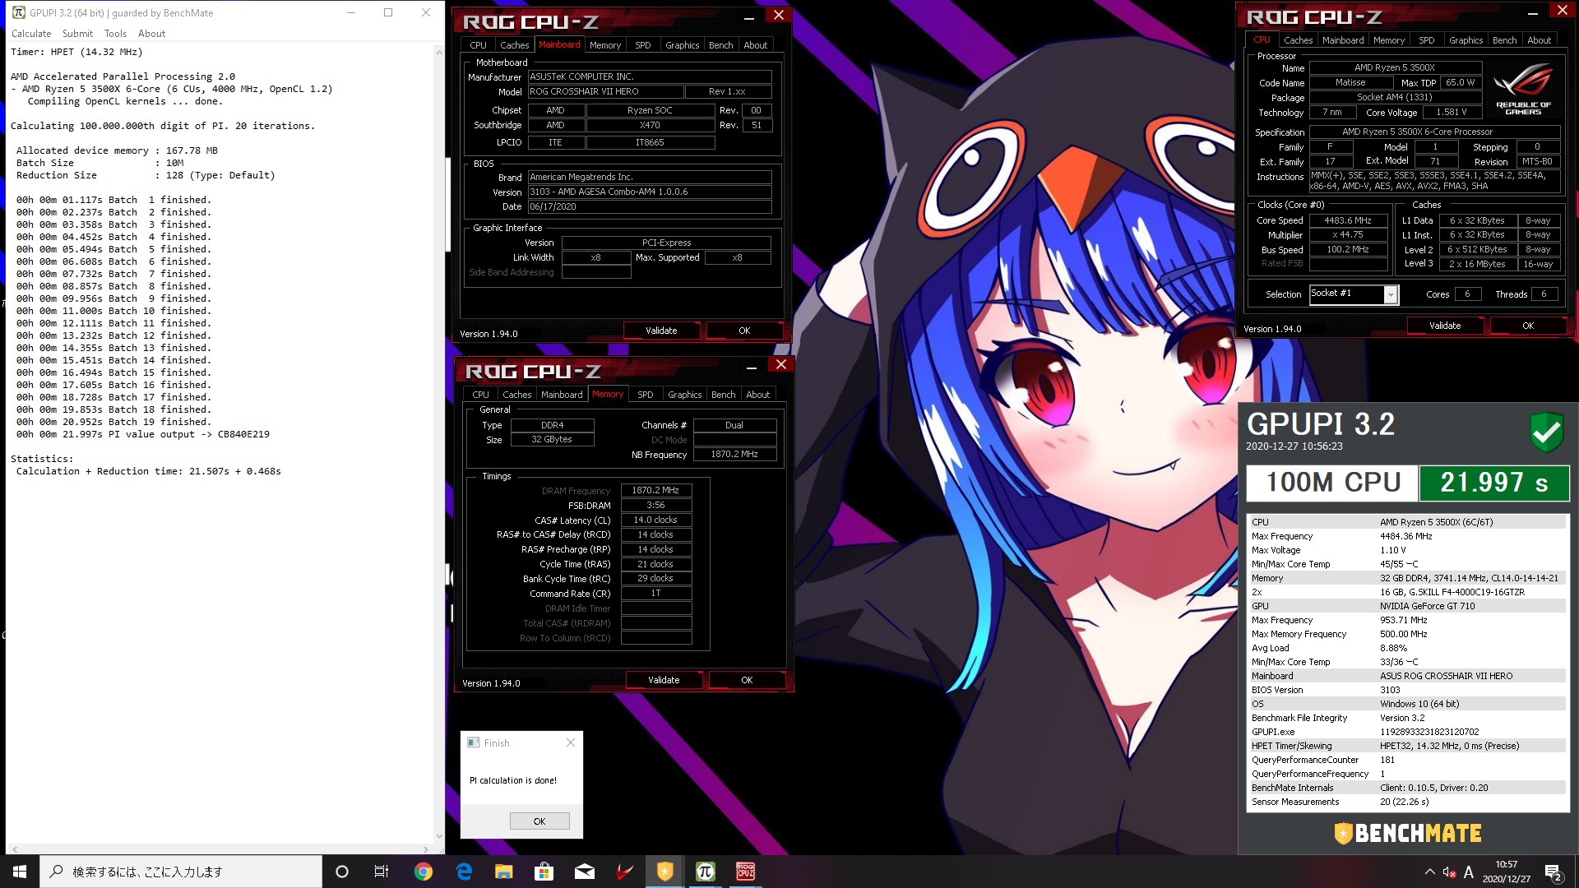
Task: Open SPD tab in Mainboard CPU-Z window
Action: [x=643, y=45]
